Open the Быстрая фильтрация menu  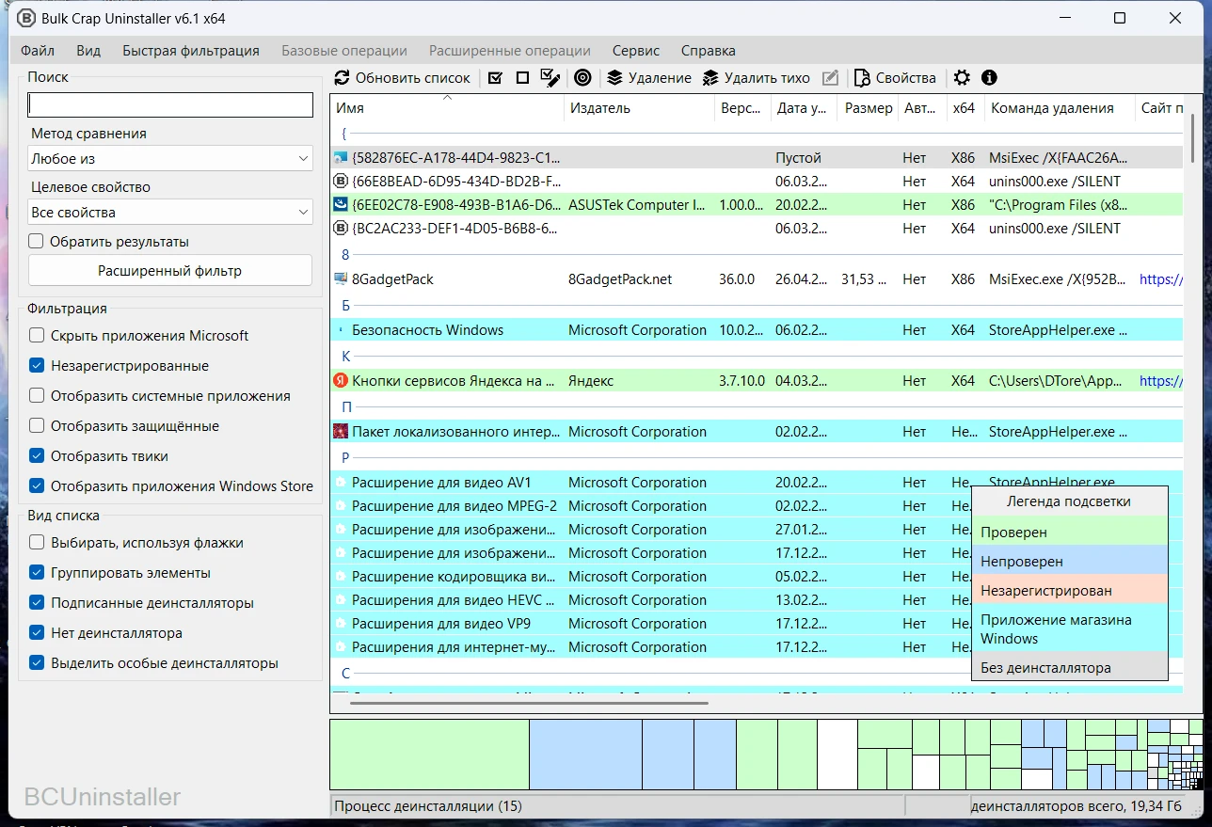(x=190, y=51)
